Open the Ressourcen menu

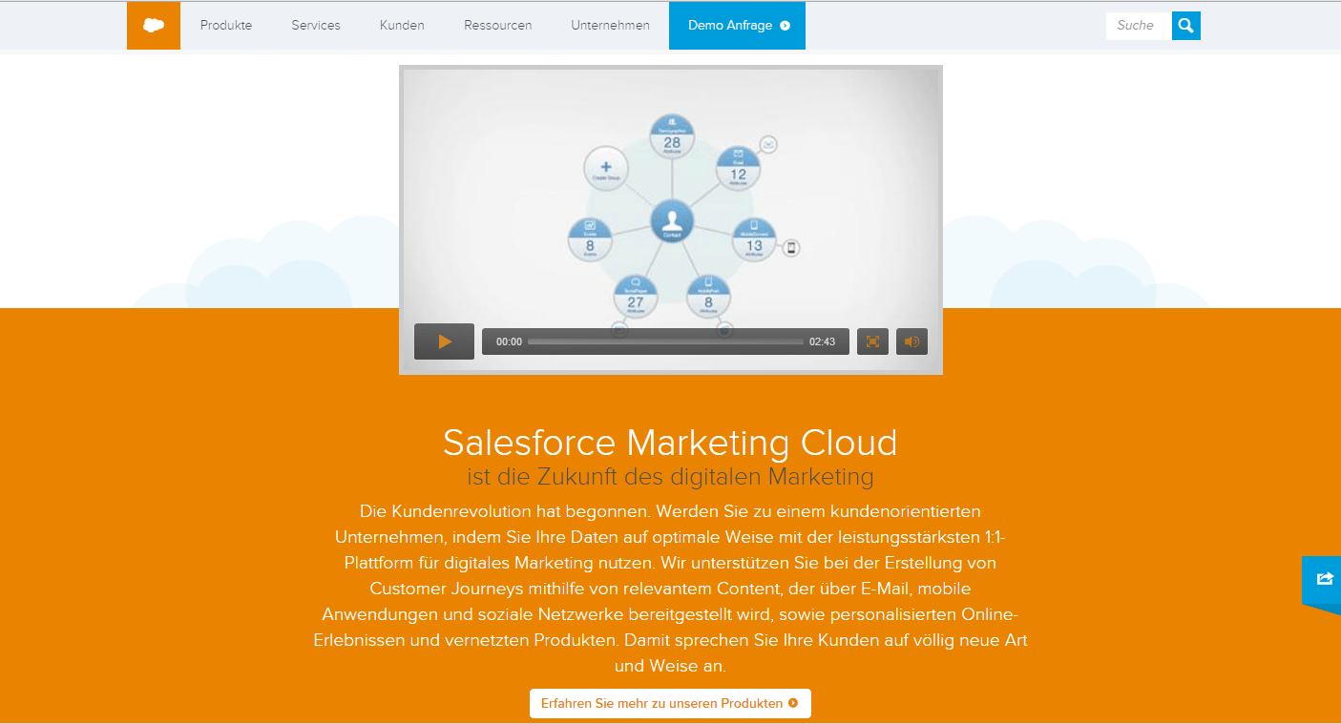[498, 26]
